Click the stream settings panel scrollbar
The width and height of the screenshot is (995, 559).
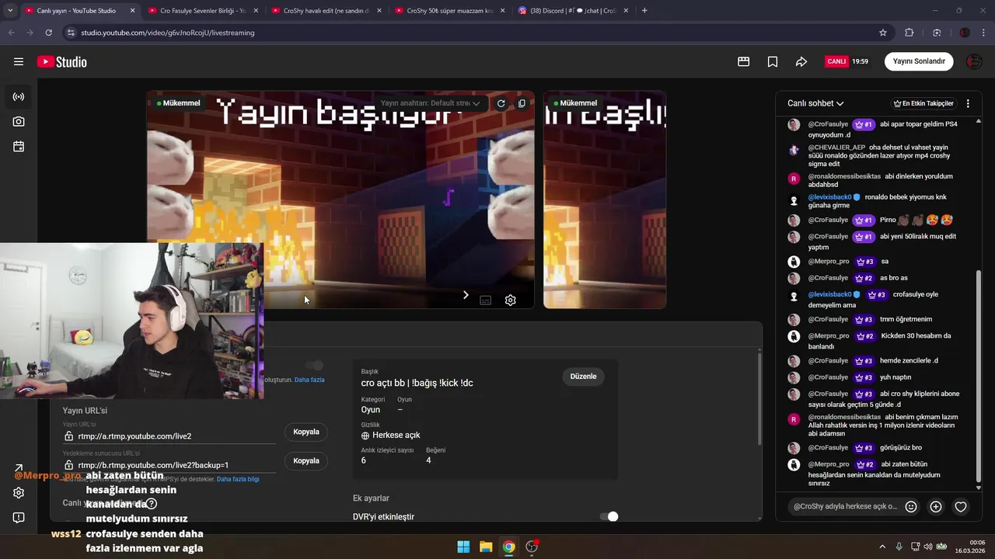coord(759,399)
